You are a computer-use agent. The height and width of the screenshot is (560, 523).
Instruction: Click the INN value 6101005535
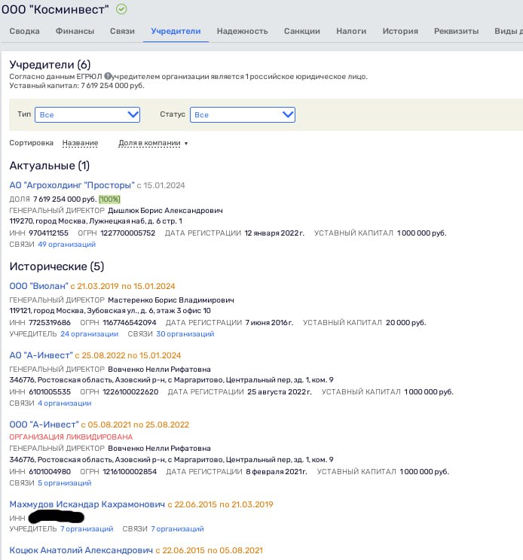(x=50, y=392)
